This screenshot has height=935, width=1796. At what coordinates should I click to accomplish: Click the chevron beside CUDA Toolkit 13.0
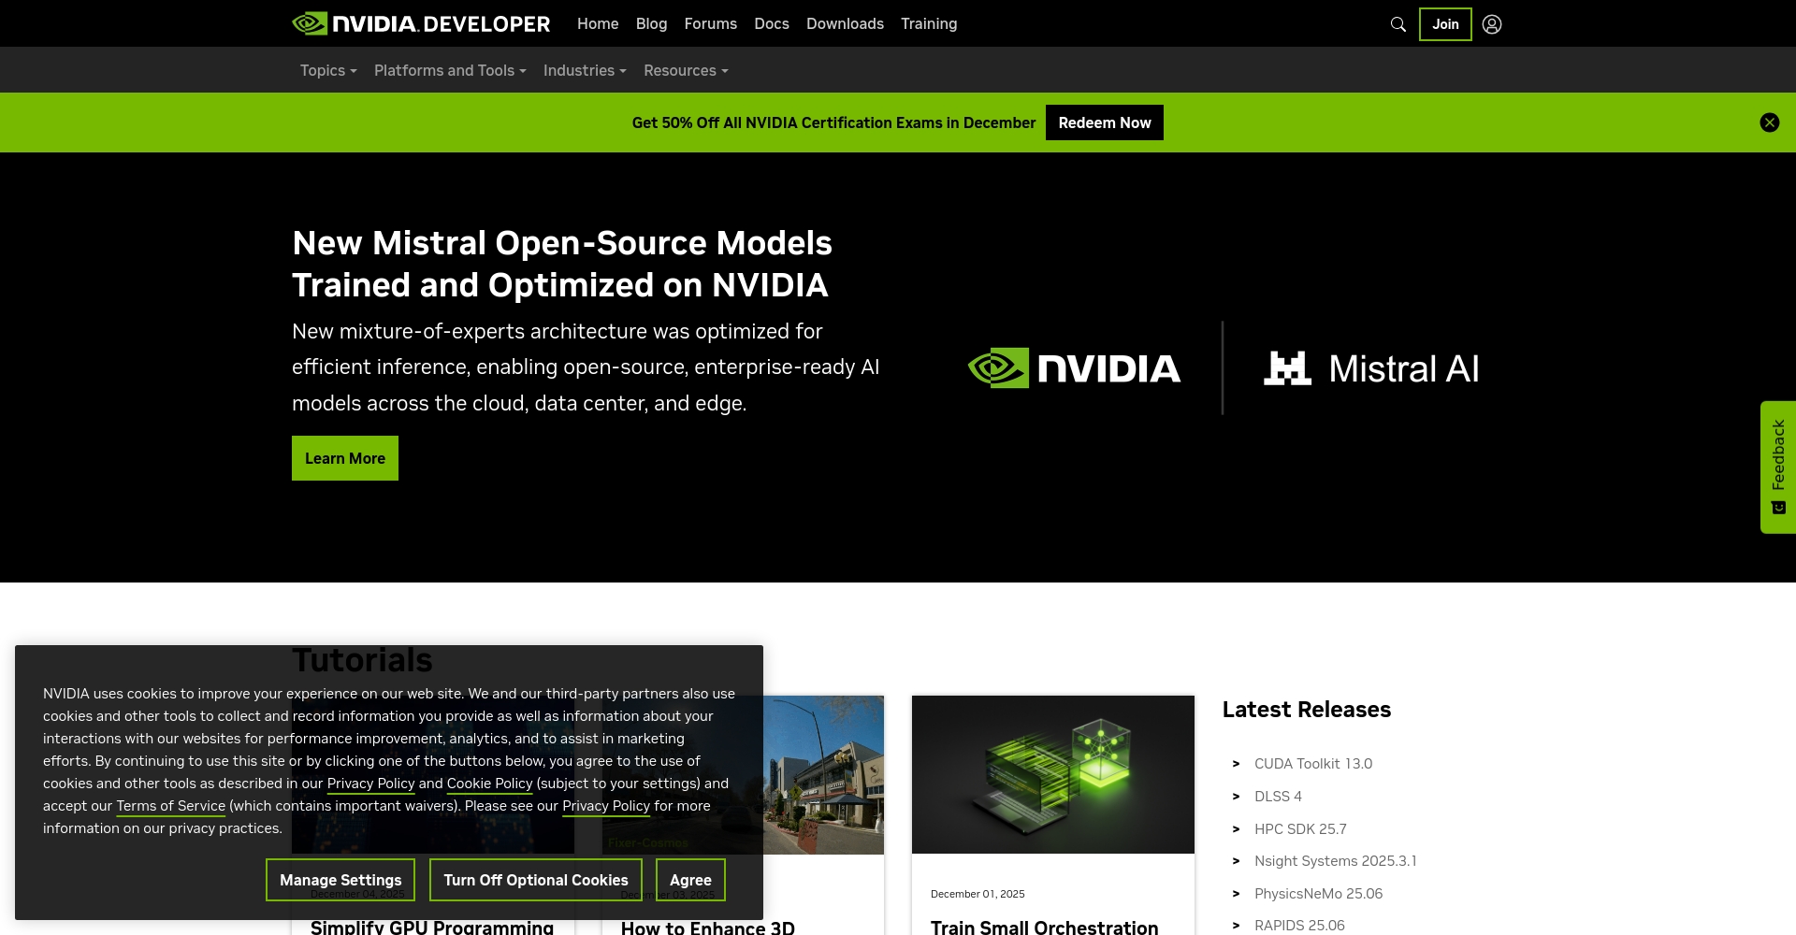1236,764
